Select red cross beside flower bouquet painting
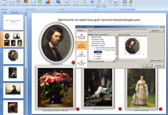This screenshot has width=168, height=115. [78, 109]
